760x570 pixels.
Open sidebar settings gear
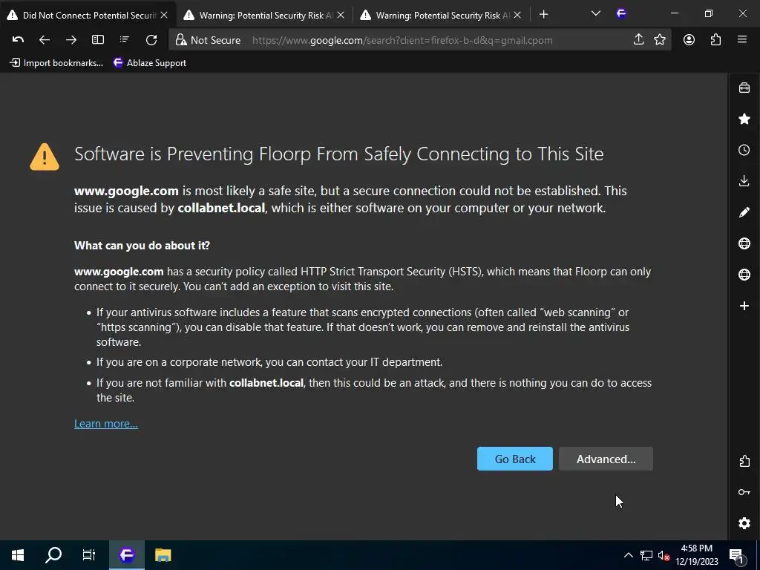click(744, 523)
